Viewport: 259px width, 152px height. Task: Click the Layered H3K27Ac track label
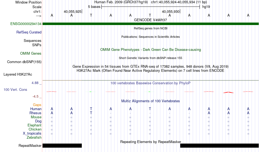click(x=18, y=75)
